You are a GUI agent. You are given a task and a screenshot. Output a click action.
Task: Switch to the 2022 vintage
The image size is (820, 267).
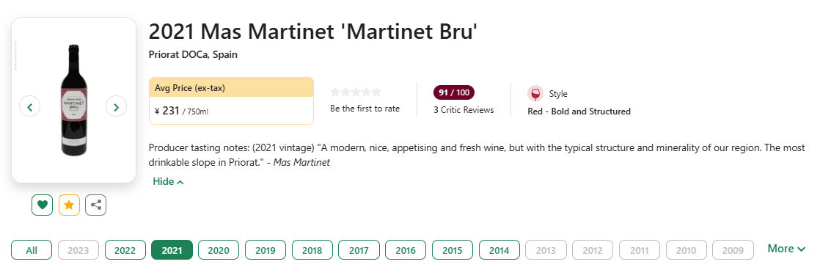(x=125, y=250)
